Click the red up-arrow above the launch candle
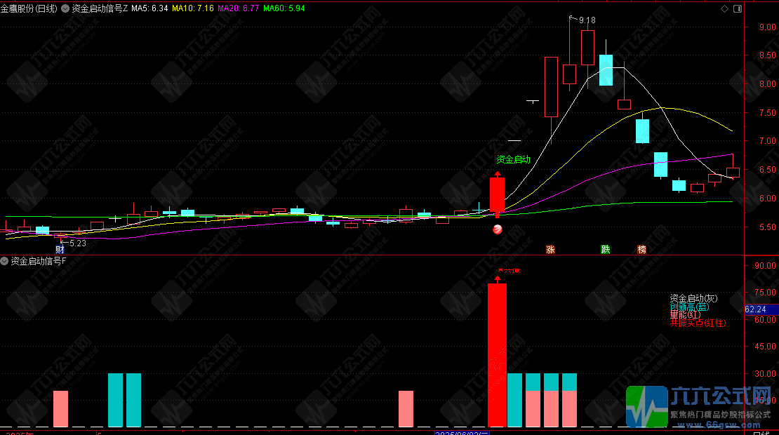The width and height of the screenshot is (779, 435). 498,174
